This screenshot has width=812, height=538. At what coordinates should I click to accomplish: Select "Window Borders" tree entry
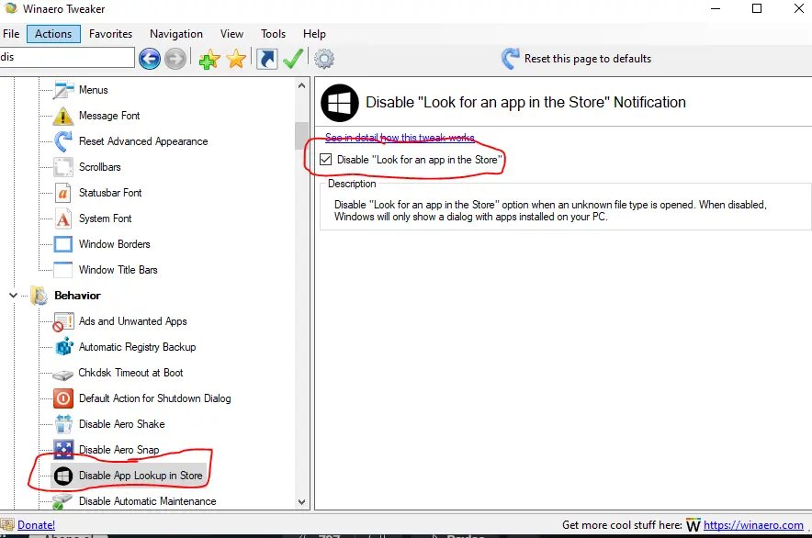[115, 244]
